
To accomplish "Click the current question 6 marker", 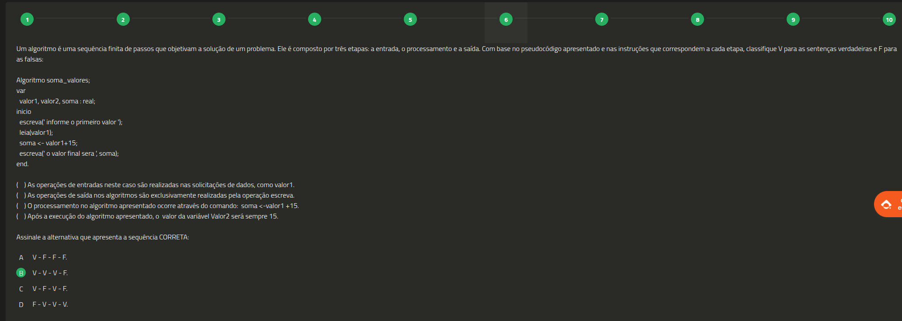I will click(506, 19).
